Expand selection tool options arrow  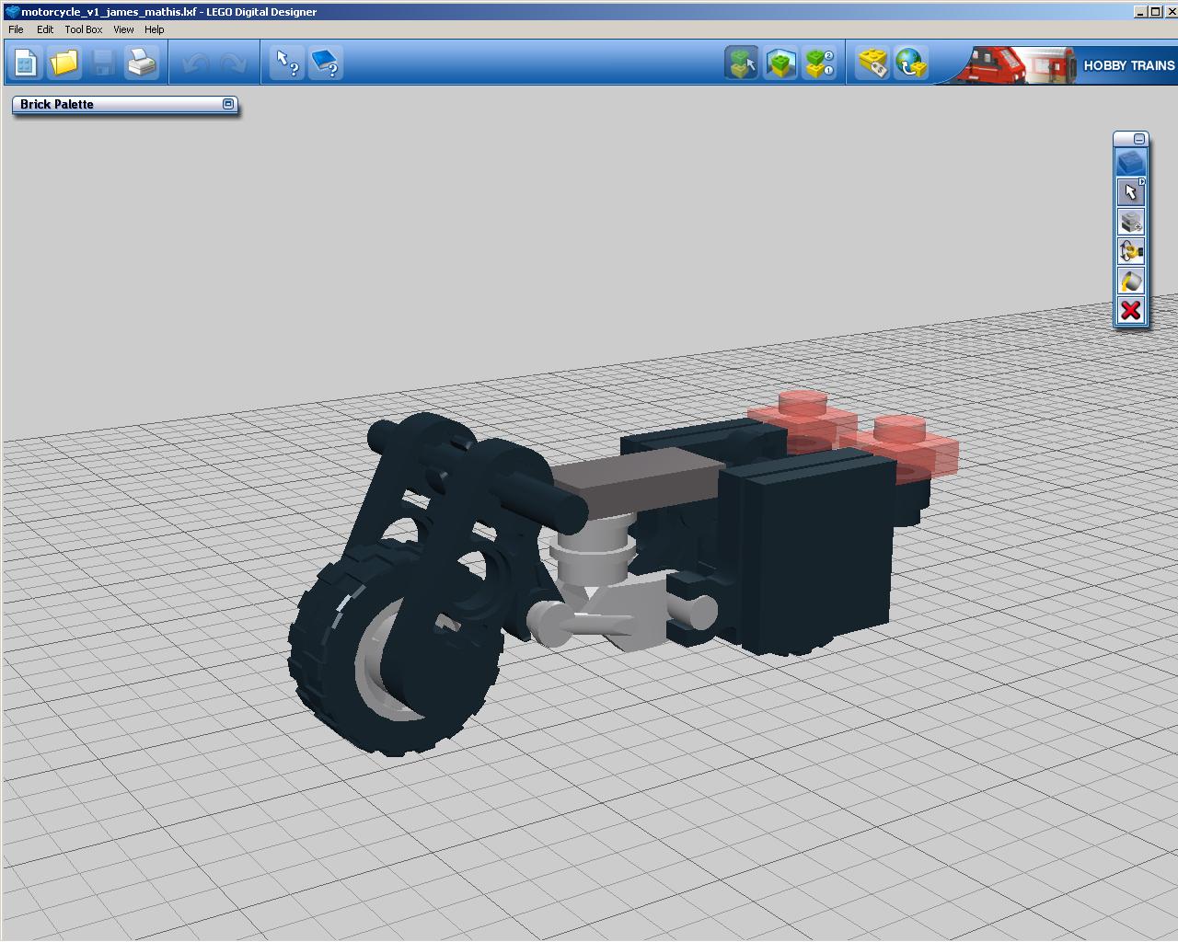1142,182
